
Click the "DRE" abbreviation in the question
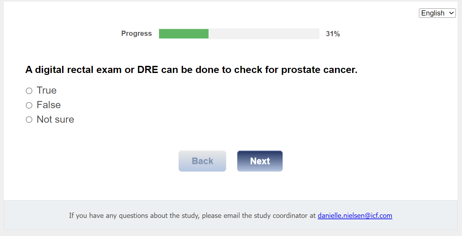pos(147,70)
